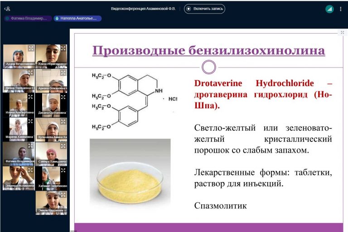
Task: Expand the Дисана Султановна video tile
Action: click(x=63, y=97)
